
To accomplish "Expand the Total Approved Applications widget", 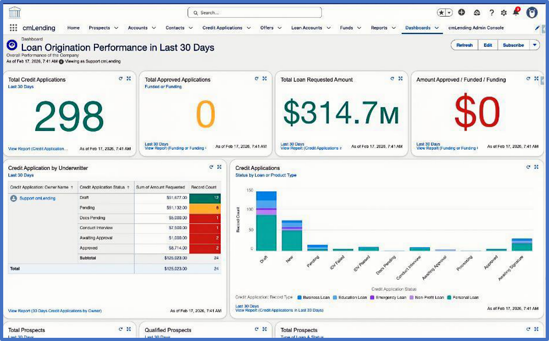I will point(264,79).
